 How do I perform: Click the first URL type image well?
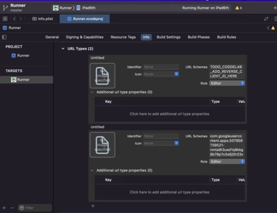coord(102,76)
